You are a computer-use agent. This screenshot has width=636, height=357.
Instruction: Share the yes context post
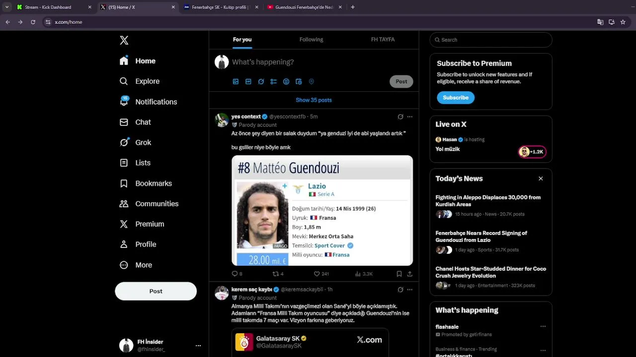coord(410,274)
